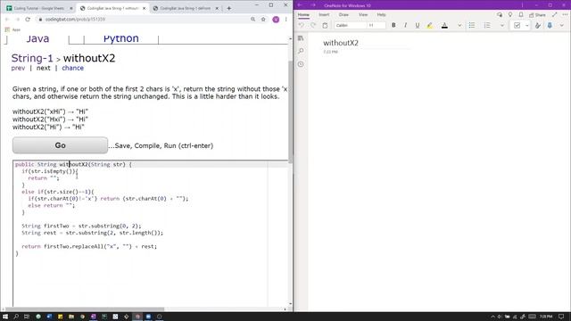Open the font size box
This screenshot has height=321, width=571.
coord(377,26)
